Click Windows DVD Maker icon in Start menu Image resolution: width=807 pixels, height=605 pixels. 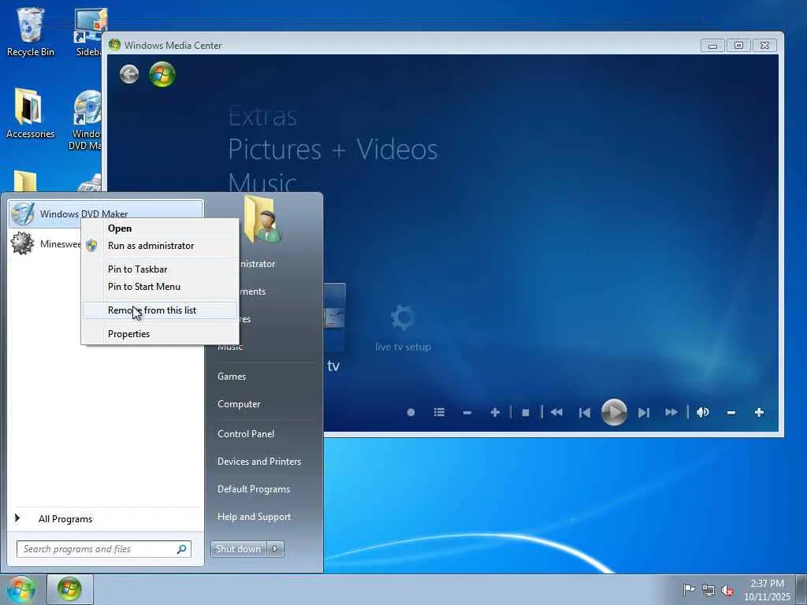coord(23,214)
